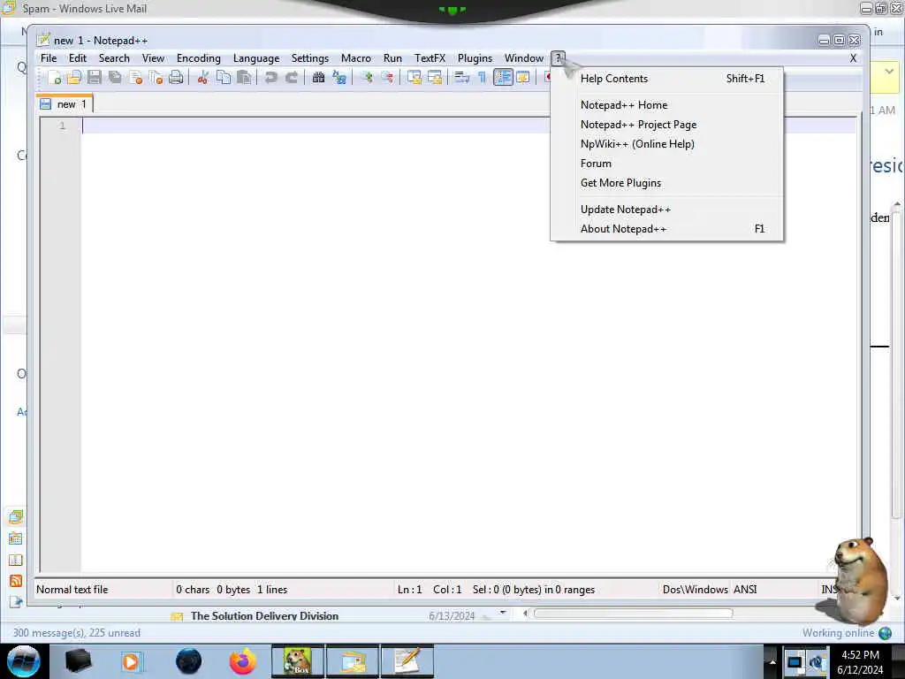The image size is (905, 679).
Task: Select NpWiki++ (Online Help) entry
Action: click(x=666, y=144)
